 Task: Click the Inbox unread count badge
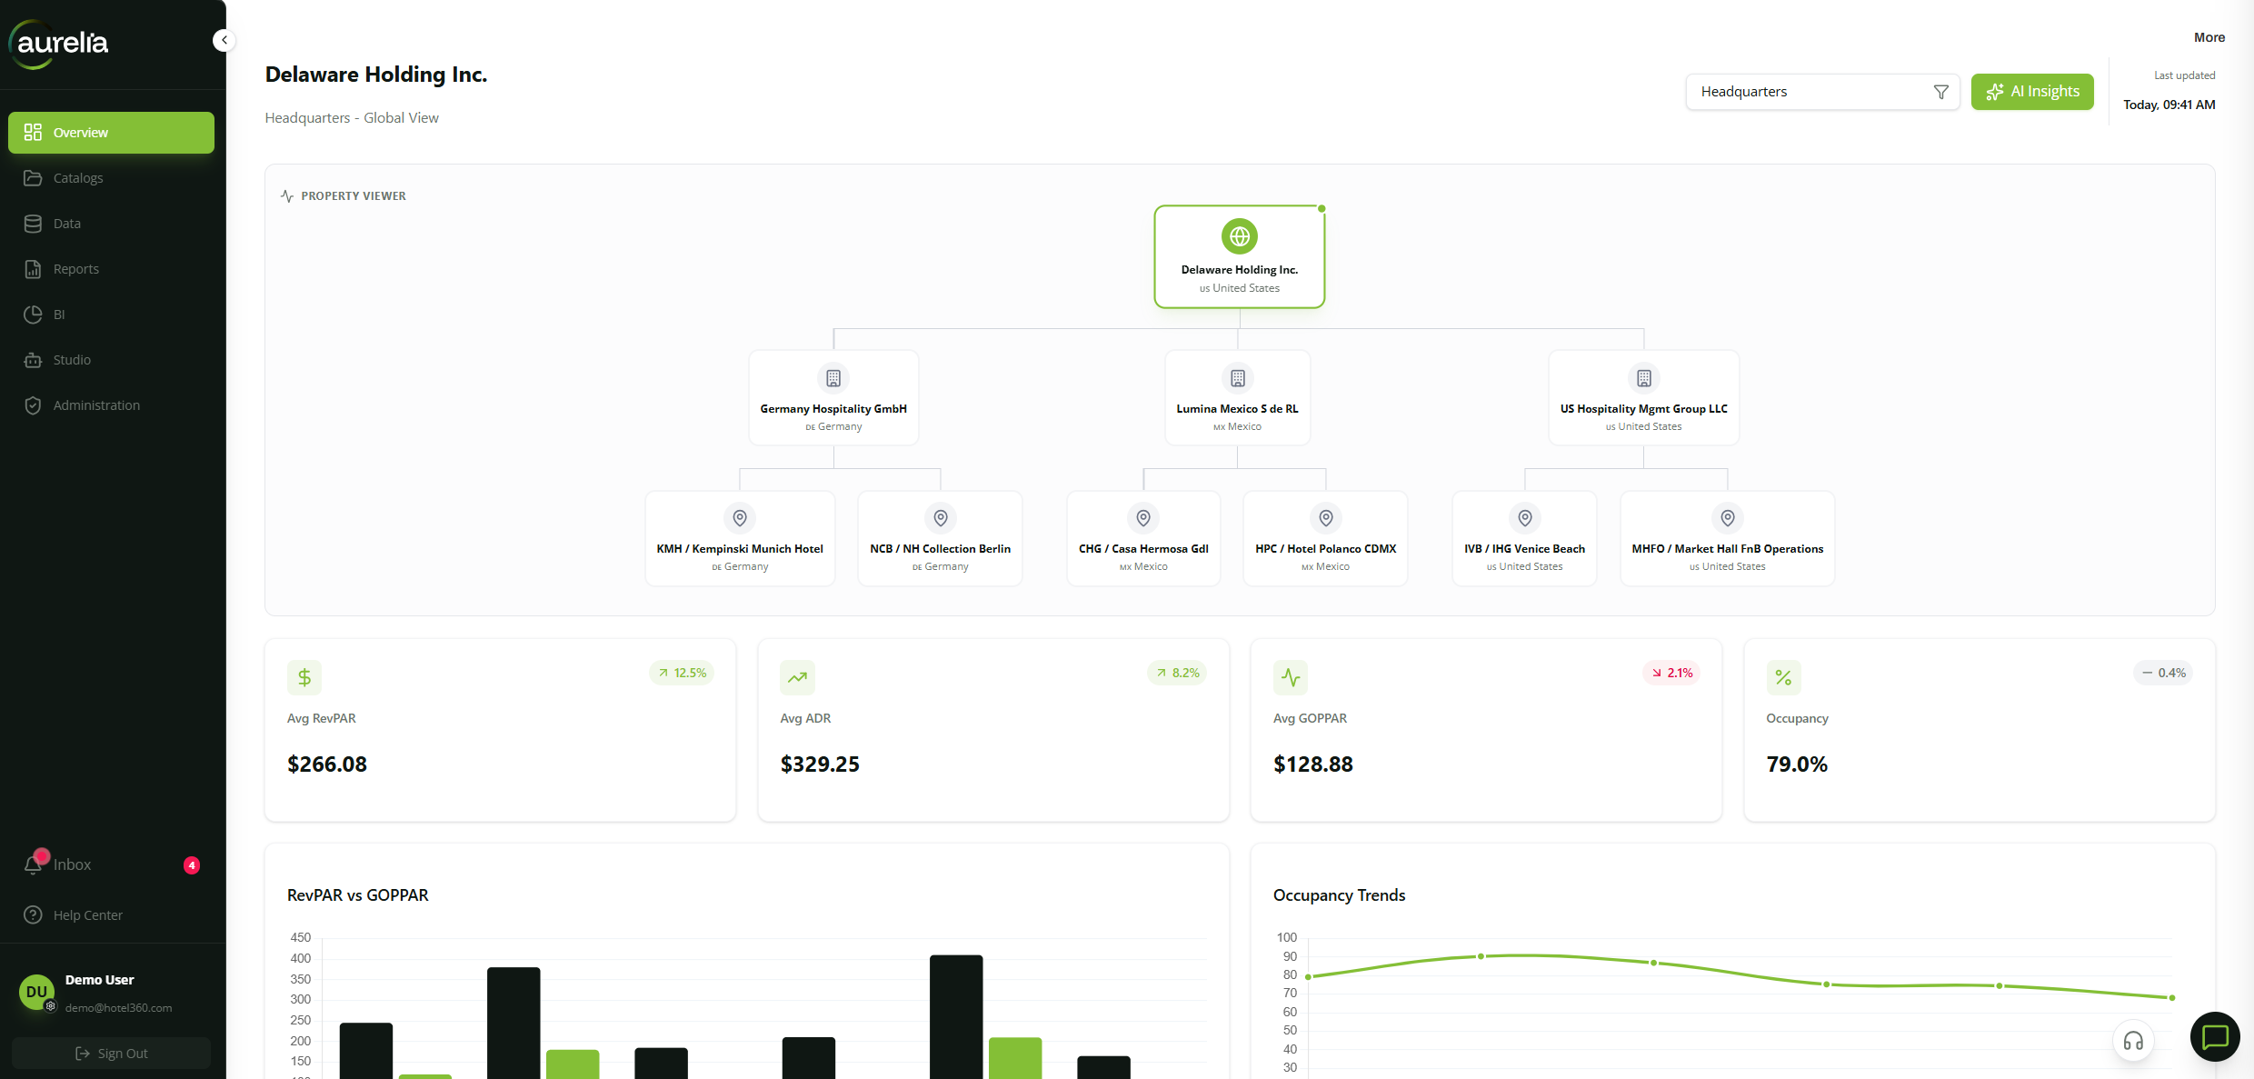click(x=192, y=865)
